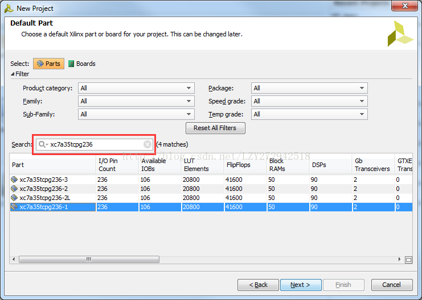Click the chip icon beside xc7a35tcpg236-3
The image size is (422, 300).
tap(14, 180)
